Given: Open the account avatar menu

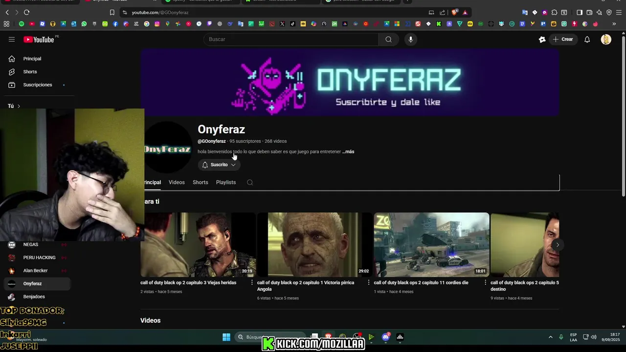Looking at the screenshot, I should click(606, 40).
